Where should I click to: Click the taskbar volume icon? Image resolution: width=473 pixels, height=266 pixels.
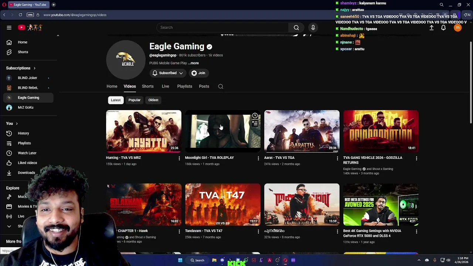pos(449,260)
